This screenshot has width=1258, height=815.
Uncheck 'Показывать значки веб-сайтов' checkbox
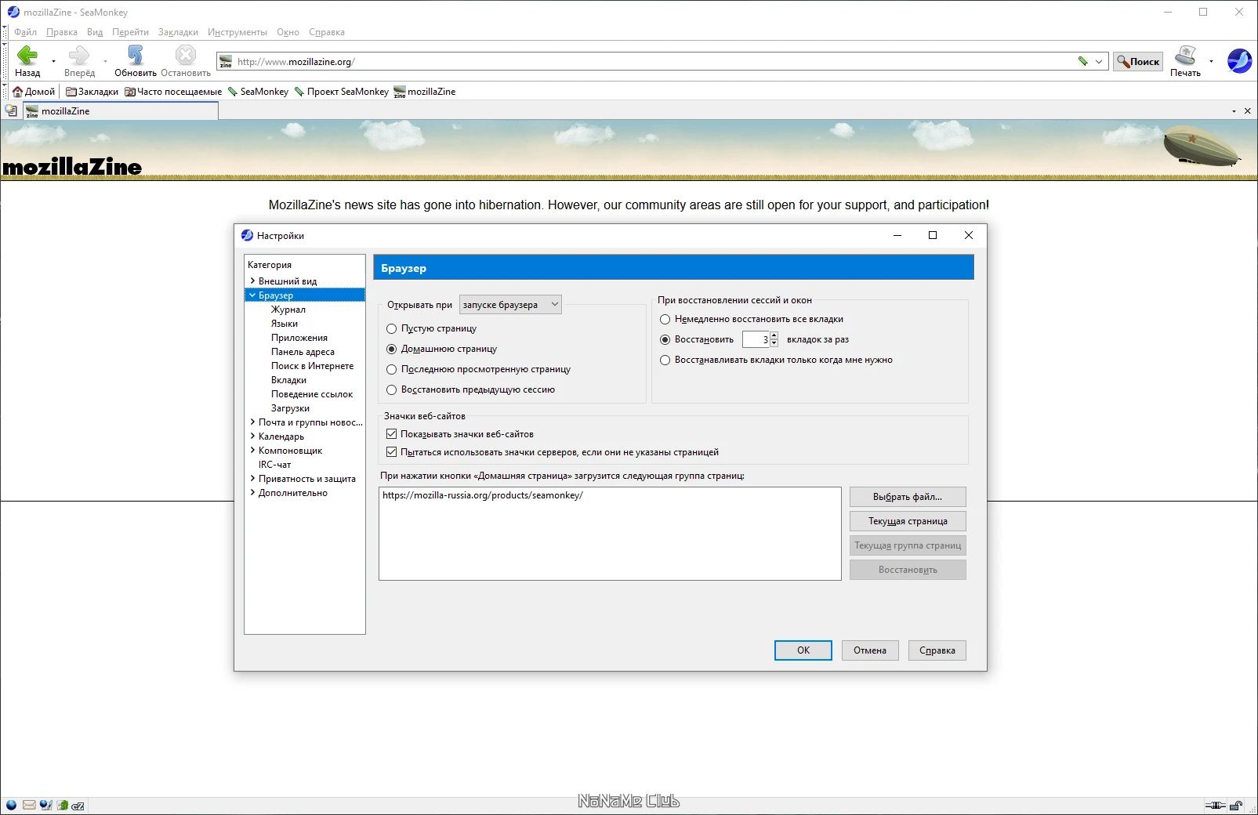pos(391,434)
